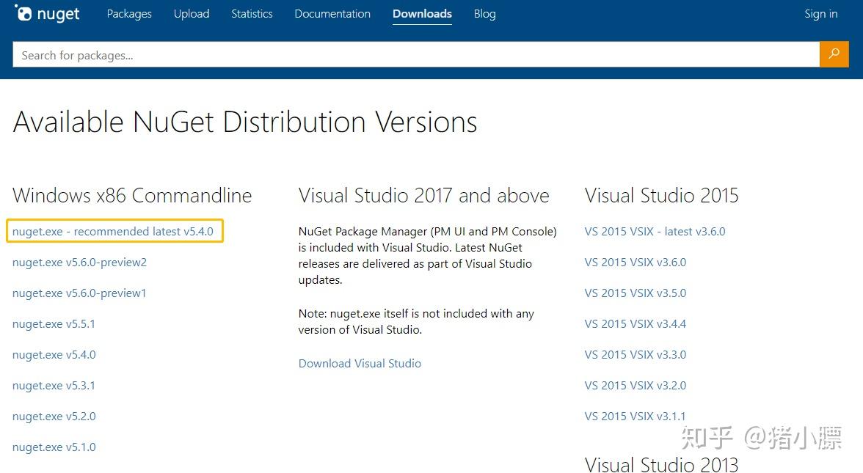This screenshot has height=473, width=863.
Task: Click the VS 2015 VSIX v3.1.1 link
Action: click(x=636, y=417)
